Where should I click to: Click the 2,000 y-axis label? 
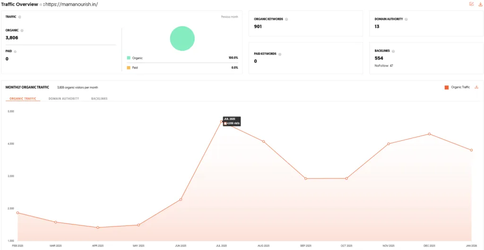[x=11, y=208]
